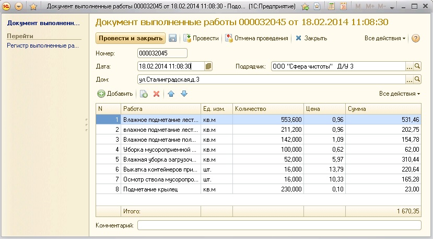
Task: Click Дом ellipsis select button
Action: click(409, 79)
